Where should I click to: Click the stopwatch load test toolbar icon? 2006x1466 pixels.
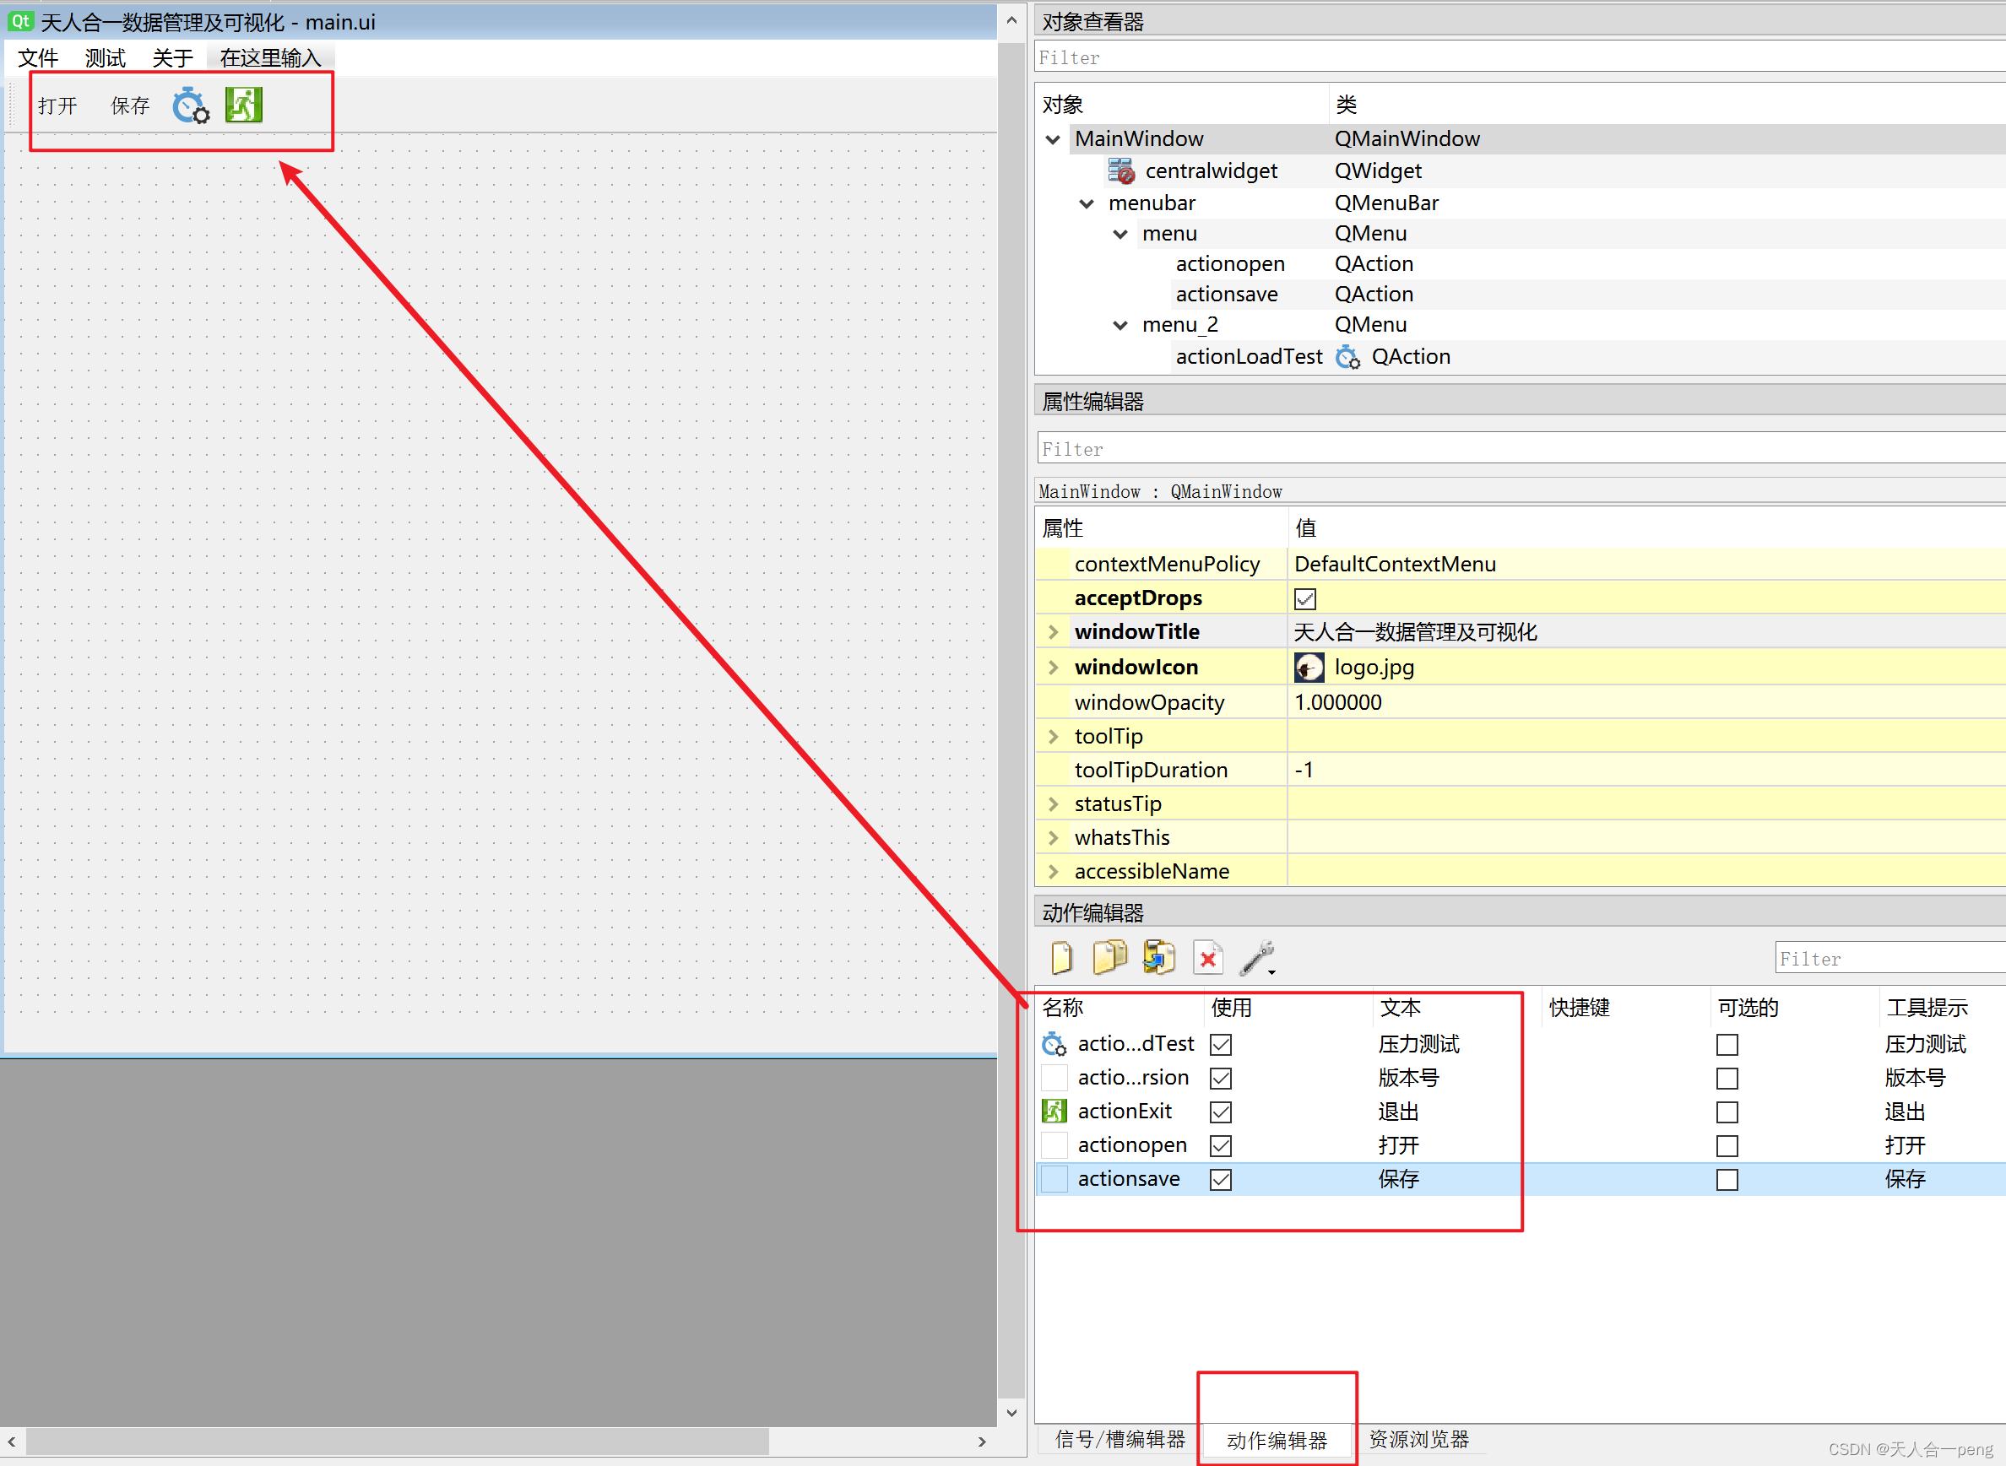[190, 105]
